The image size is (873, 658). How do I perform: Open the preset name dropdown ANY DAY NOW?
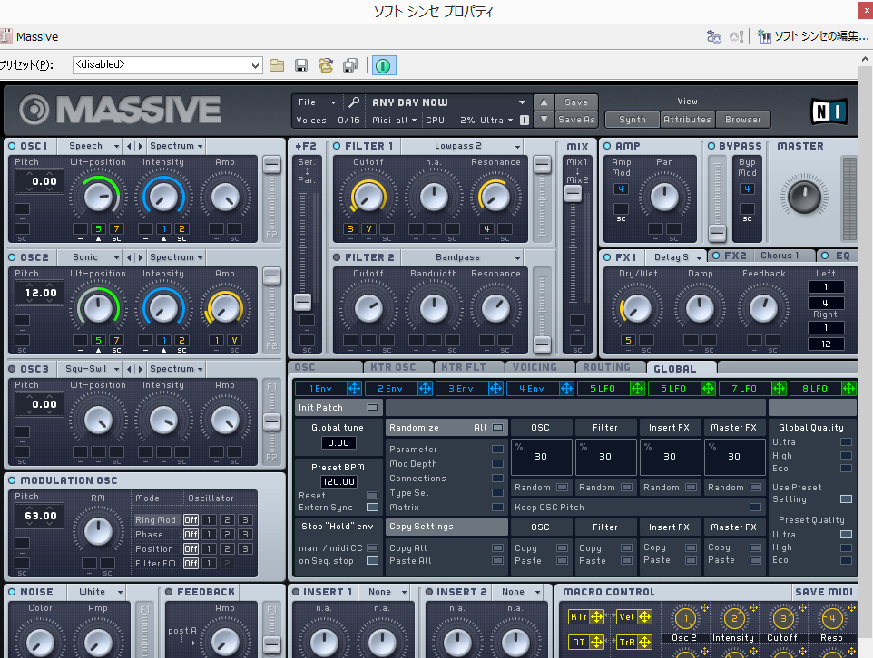pos(447,102)
